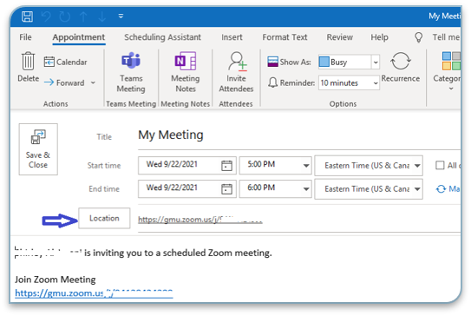471x316 pixels.
Task: Open the Join Zoom Meeting link in body
Action: [x=94, y=293]
